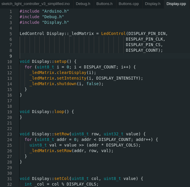
Task: Open the Debug.h tab
Action: point(83,4)
